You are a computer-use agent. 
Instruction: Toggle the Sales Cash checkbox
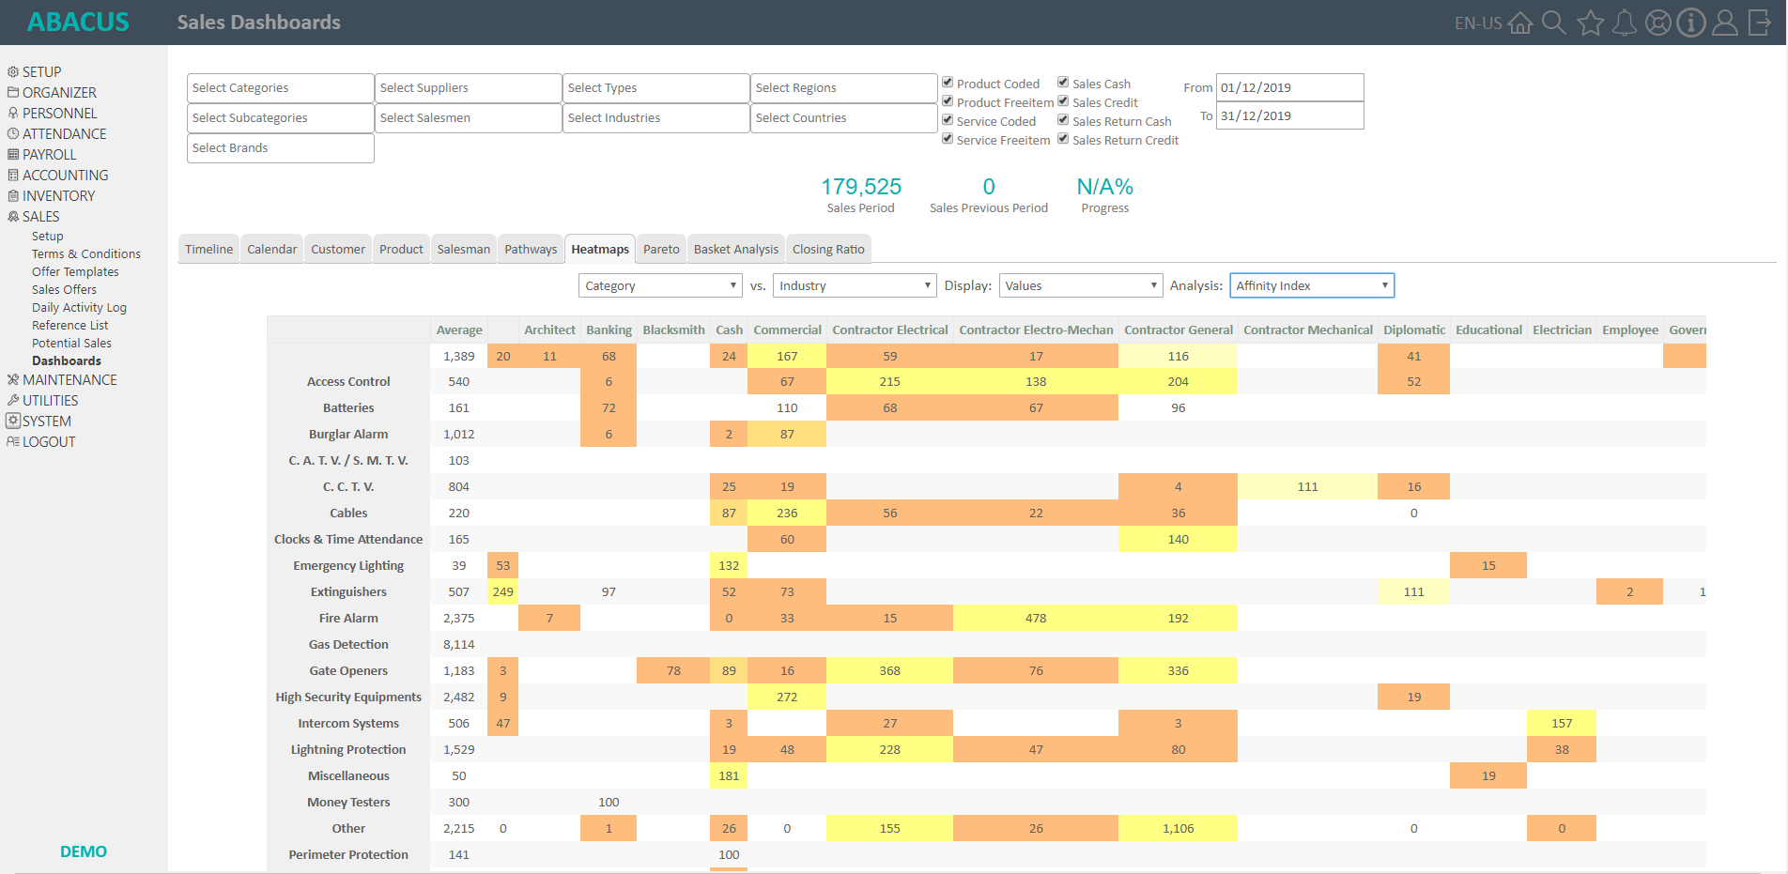point(1063,83)
